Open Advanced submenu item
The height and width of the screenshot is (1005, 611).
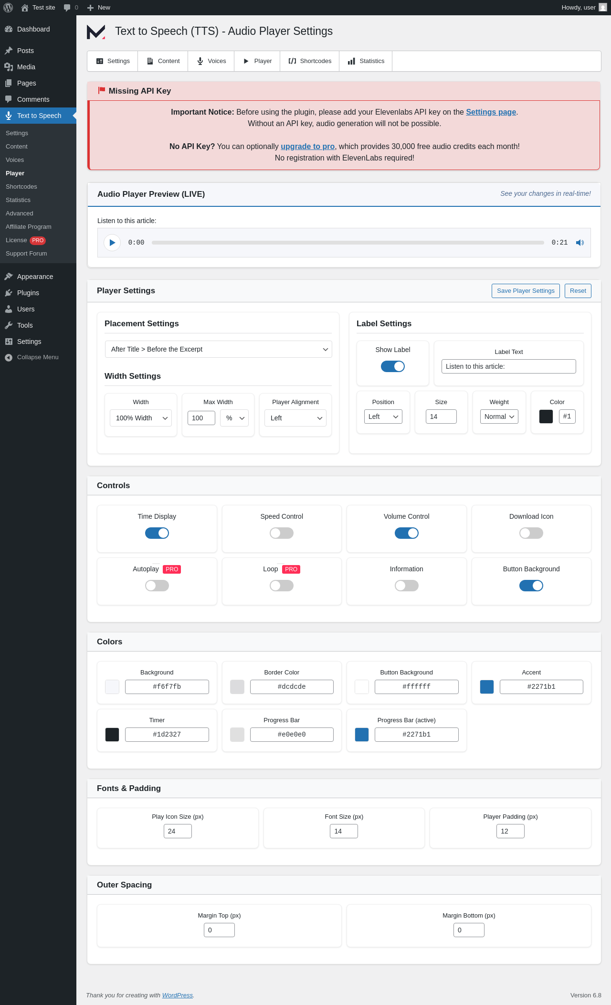point(20,214)
